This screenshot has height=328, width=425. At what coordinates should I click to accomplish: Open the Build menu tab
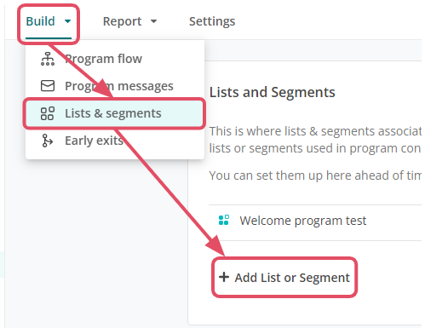(x=49, y=21)
